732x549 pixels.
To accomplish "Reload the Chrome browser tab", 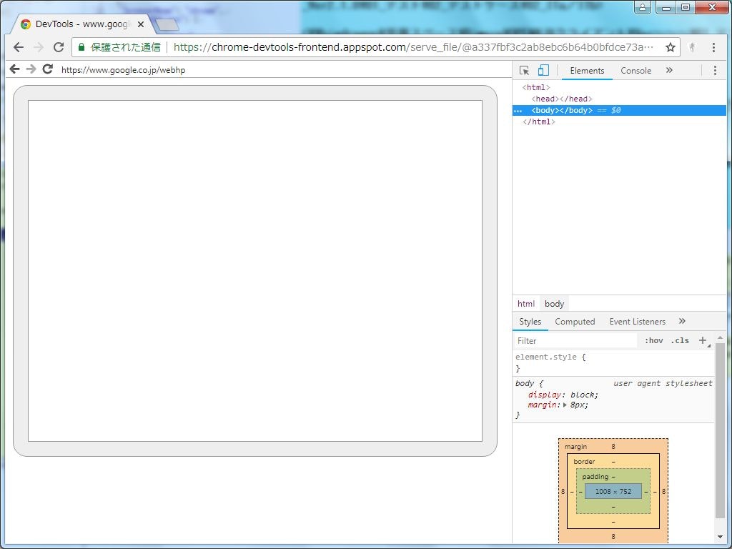I will tap(59, 47).
